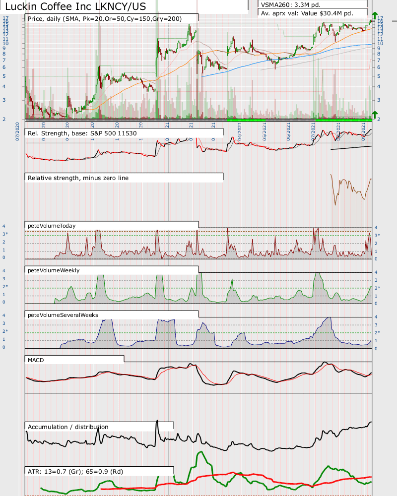The width and height of the screenshot is (397, 496).
Task: Click the 07/2021 date axis label
Action: click(x=313, y=131)
